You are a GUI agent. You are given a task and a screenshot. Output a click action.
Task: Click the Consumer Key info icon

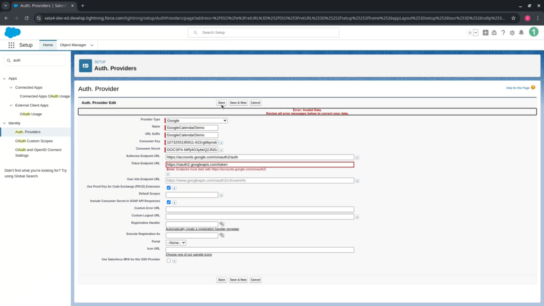tap(221, 142)
